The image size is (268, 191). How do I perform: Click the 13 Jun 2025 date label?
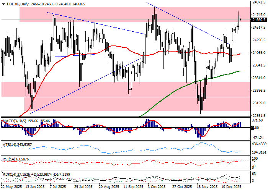tap(35, 187)
